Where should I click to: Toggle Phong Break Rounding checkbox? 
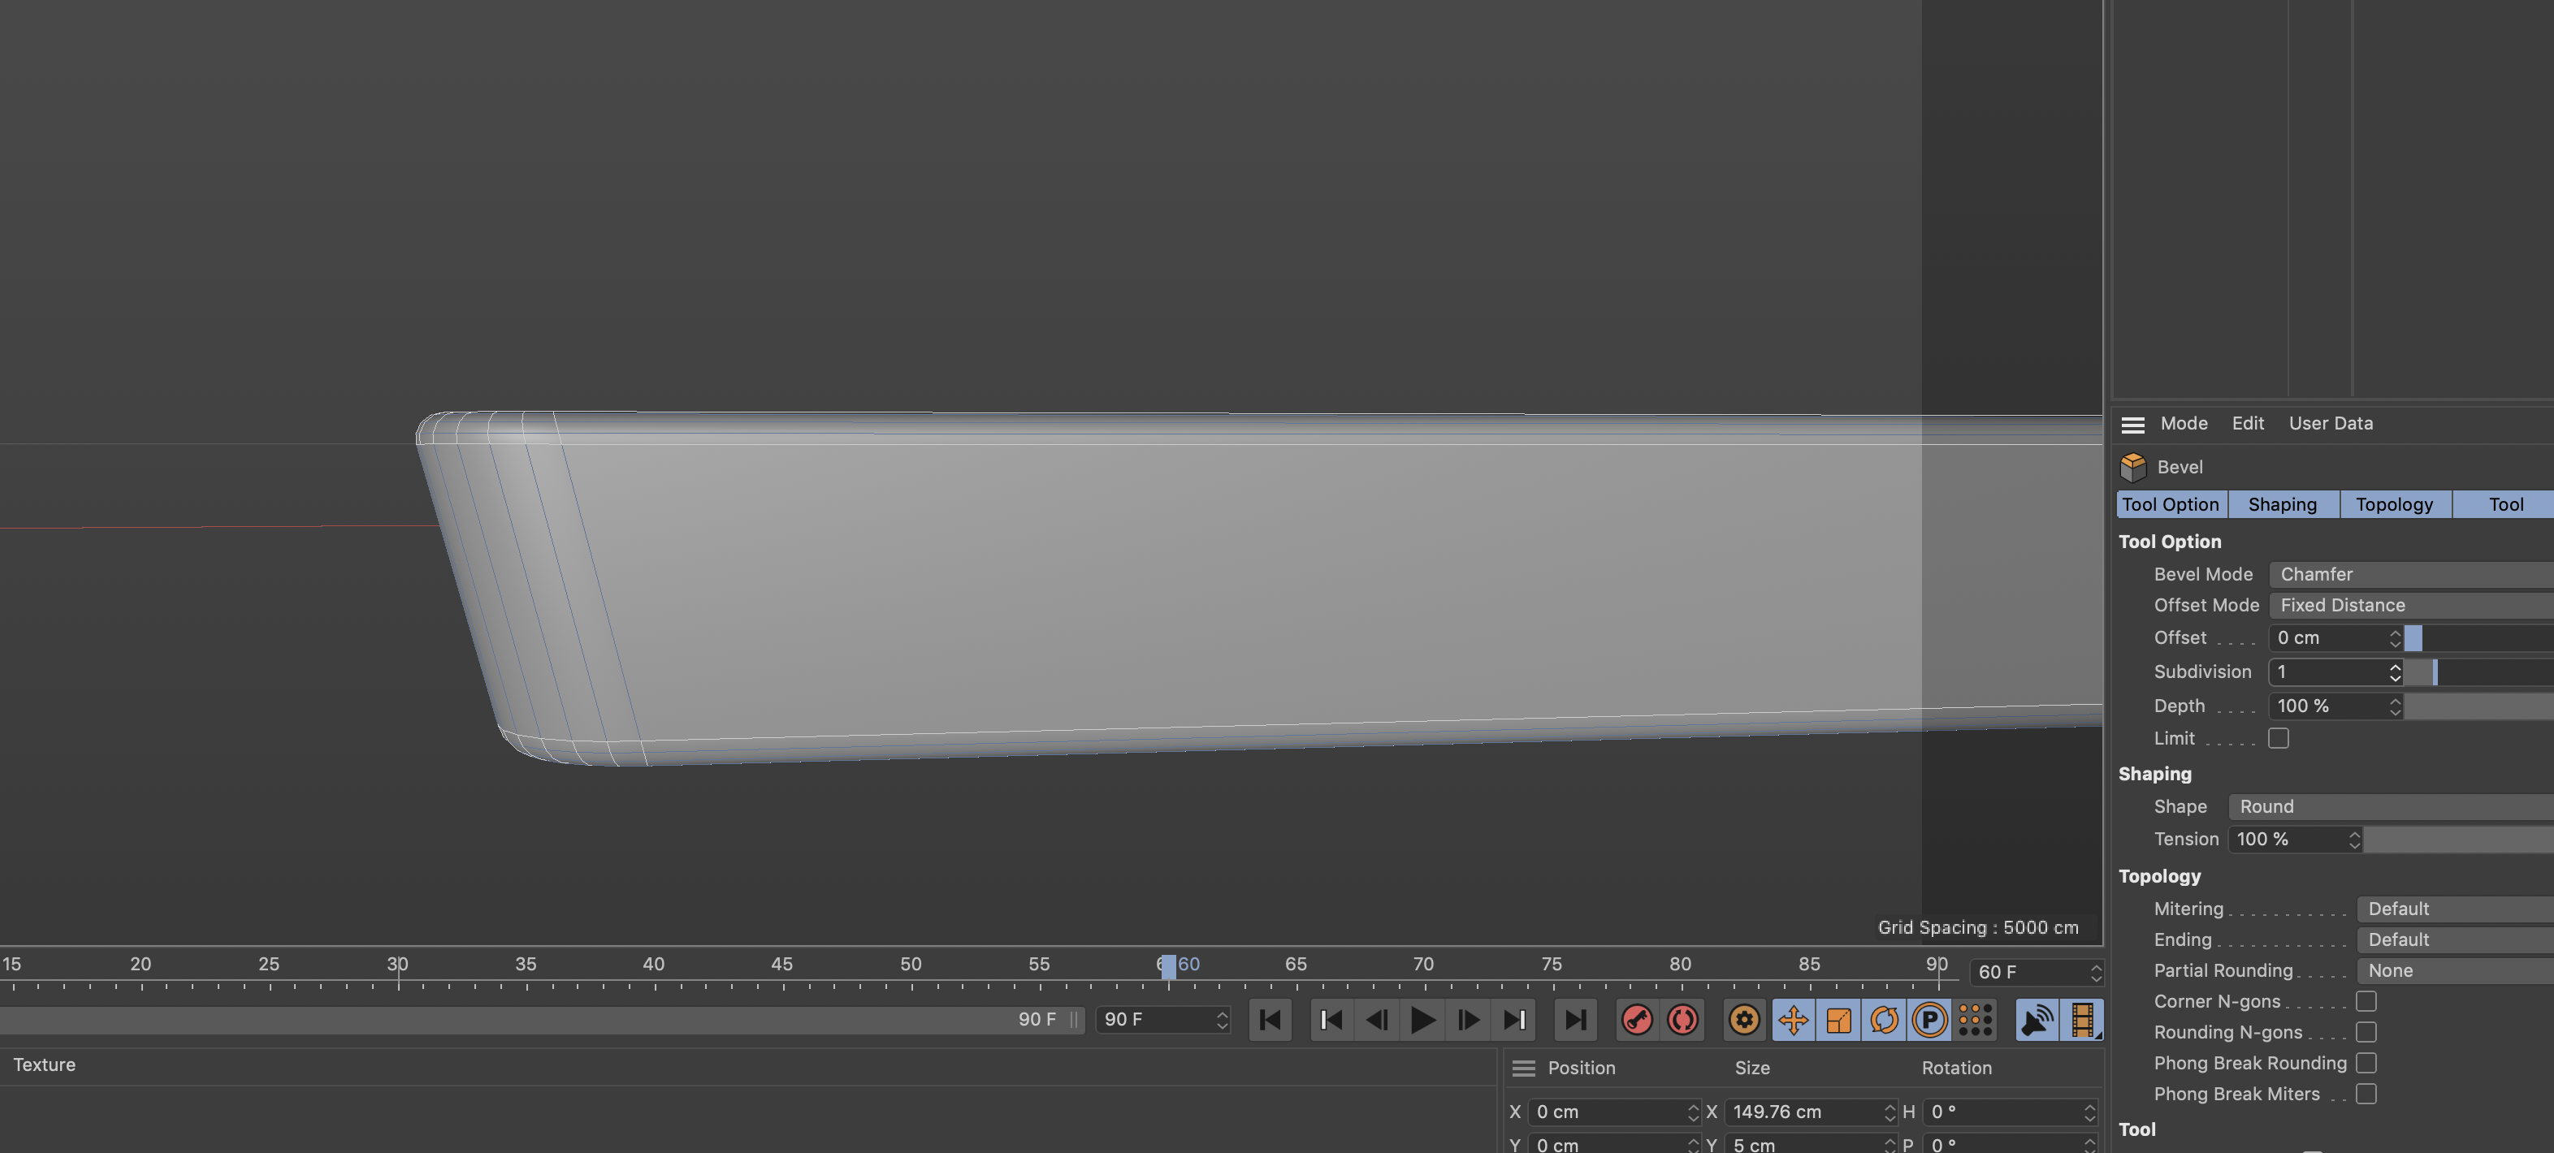click(2366, 1062)
